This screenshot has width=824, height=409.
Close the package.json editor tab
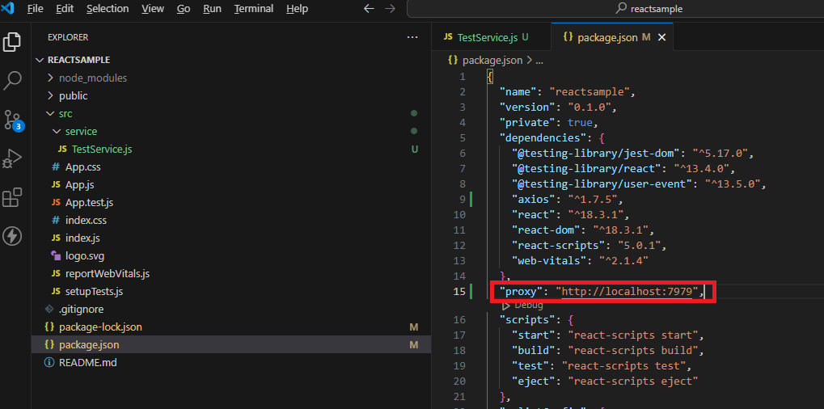(662, 38)
